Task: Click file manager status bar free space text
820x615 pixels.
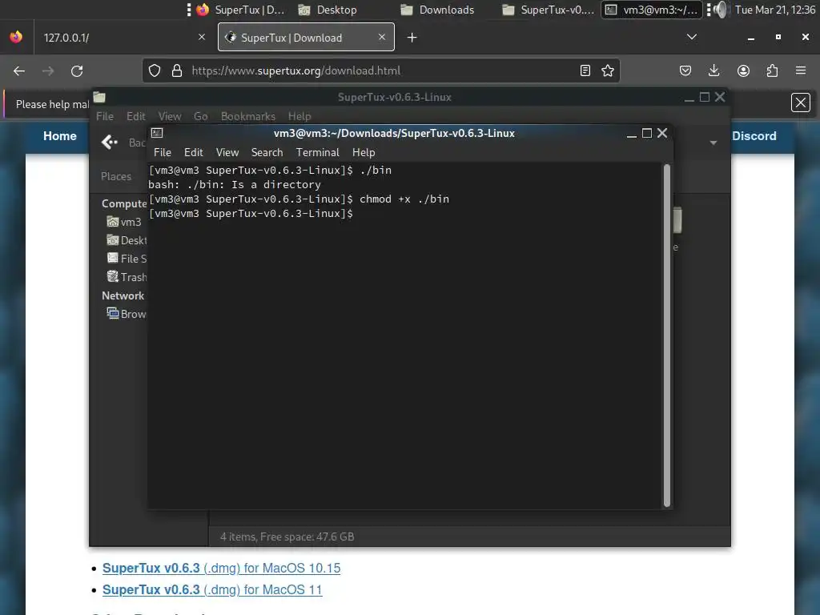Action: pyautogui.click(x=287, y=537)
